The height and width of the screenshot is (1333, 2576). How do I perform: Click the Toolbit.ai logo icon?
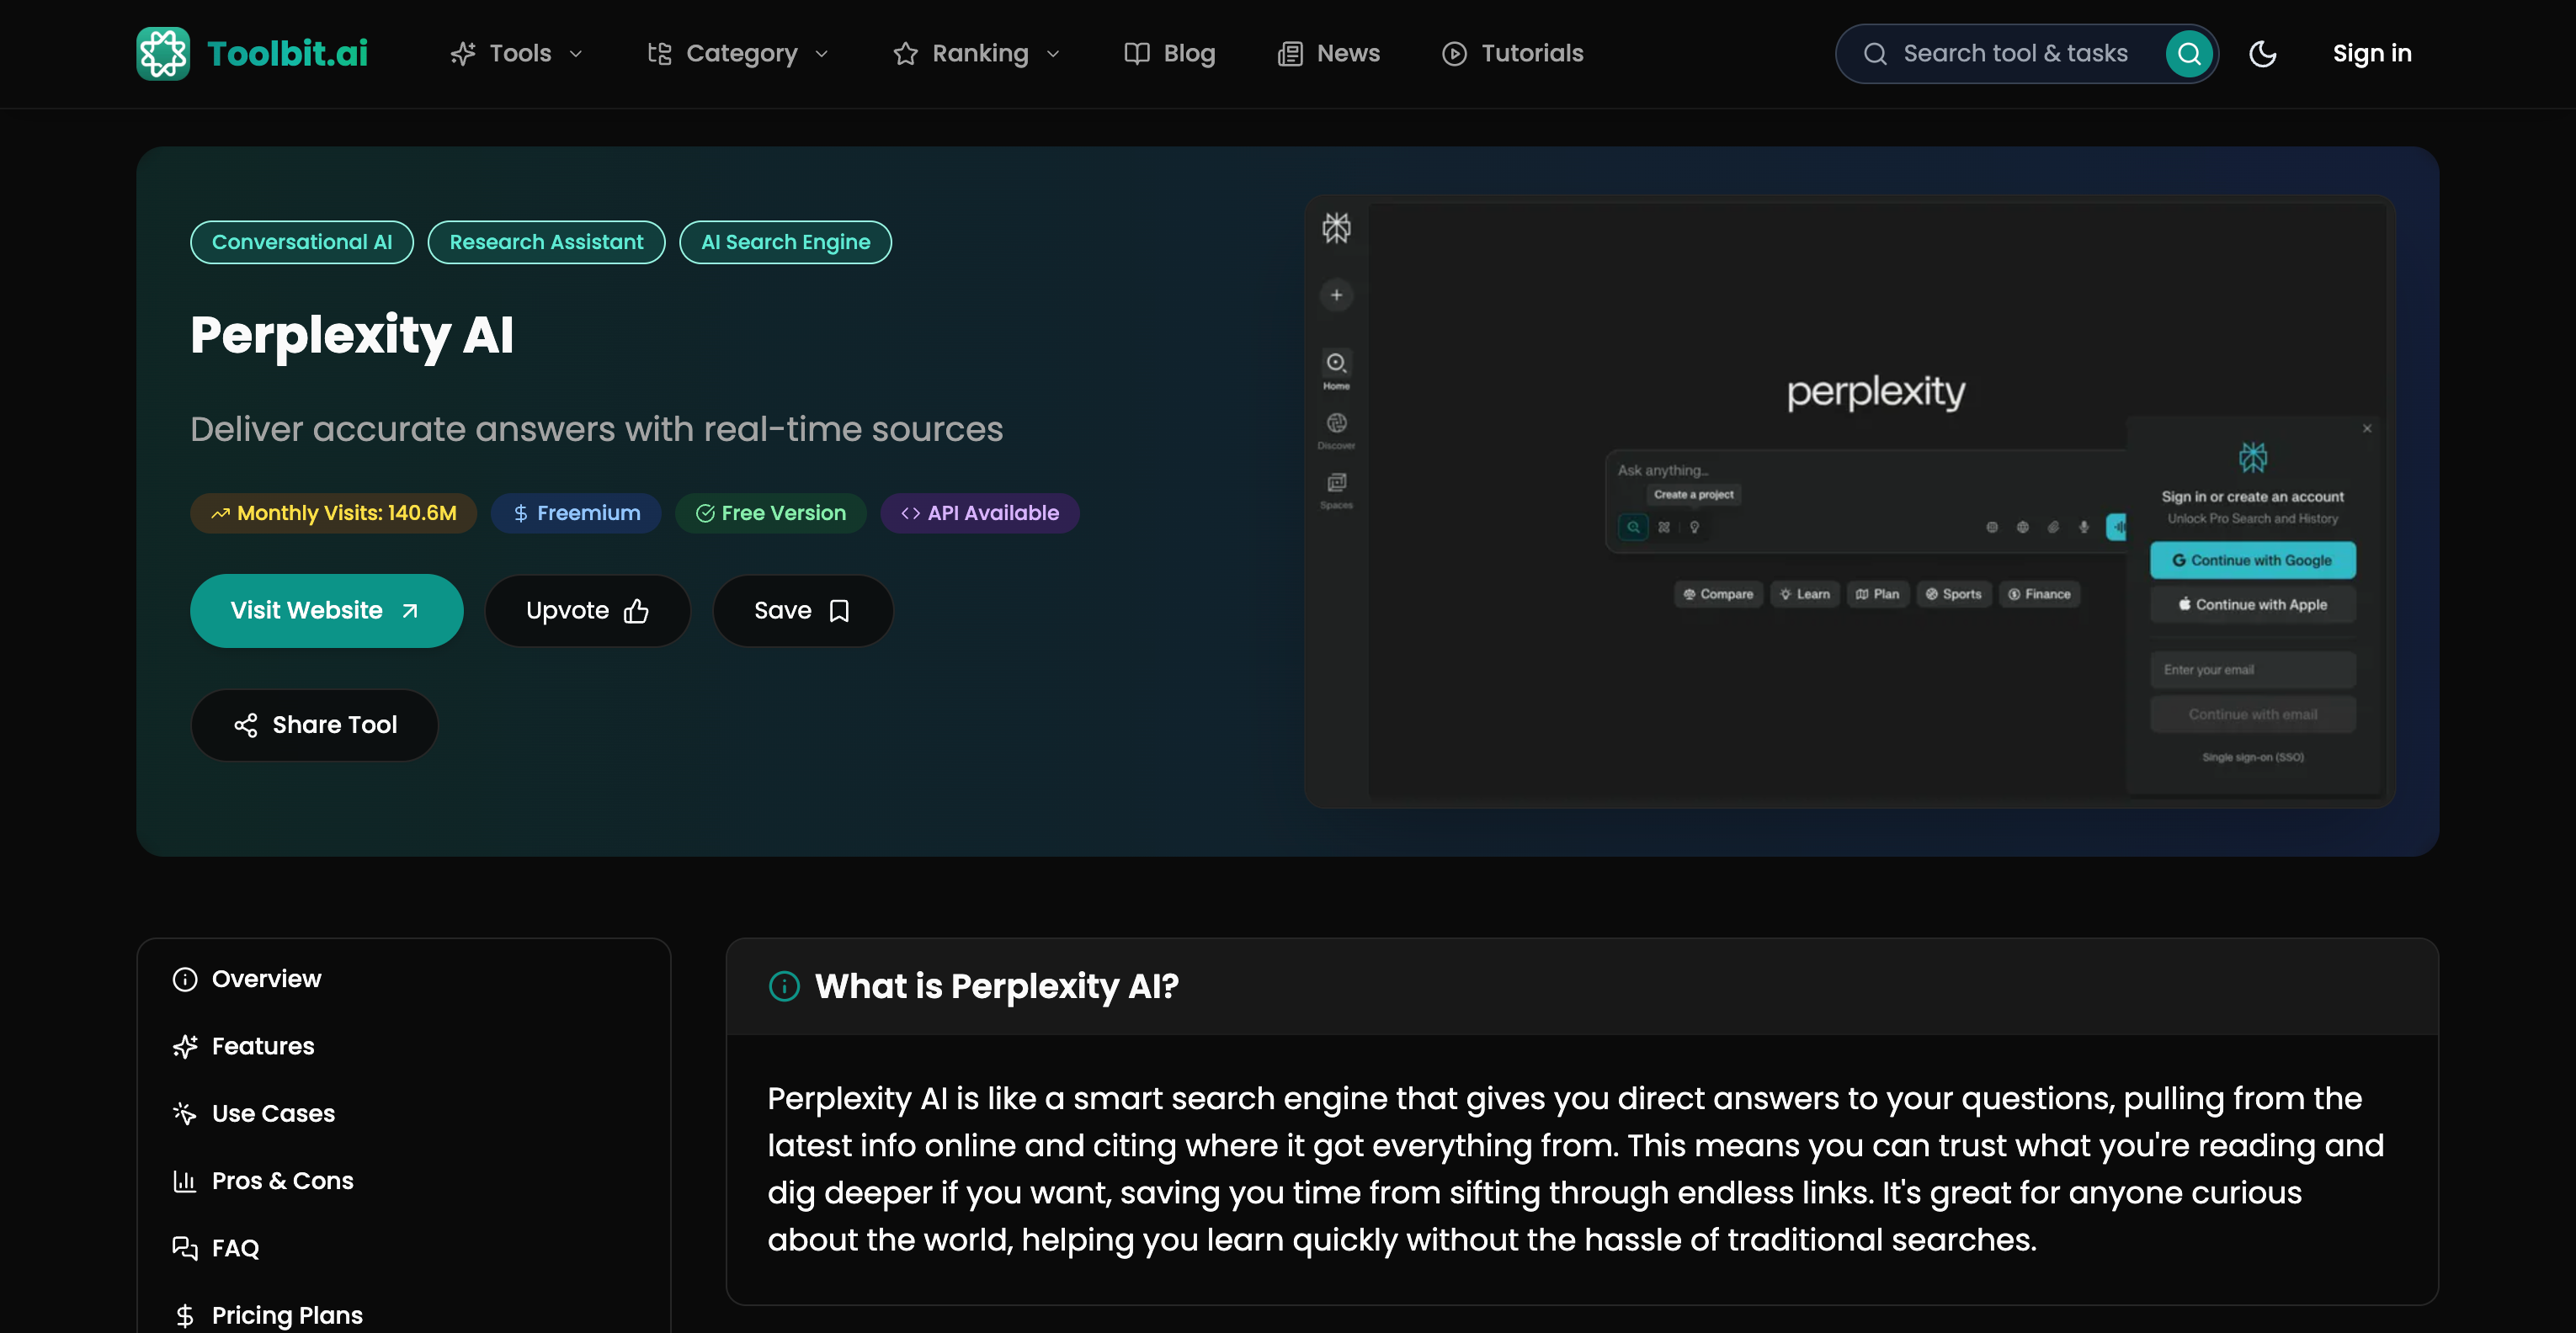click(163, 53)
